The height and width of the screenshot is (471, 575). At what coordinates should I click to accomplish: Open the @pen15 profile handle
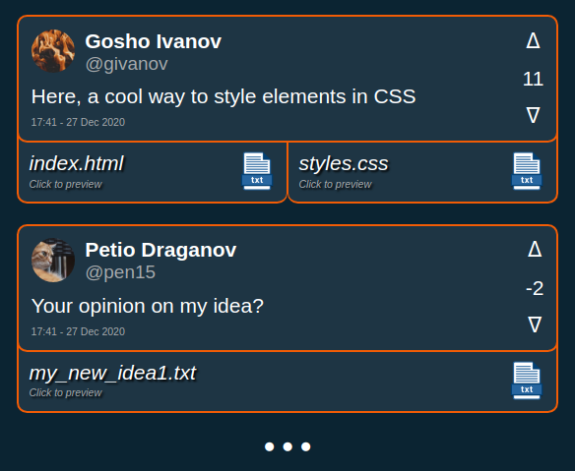click(x=120, y=272)
